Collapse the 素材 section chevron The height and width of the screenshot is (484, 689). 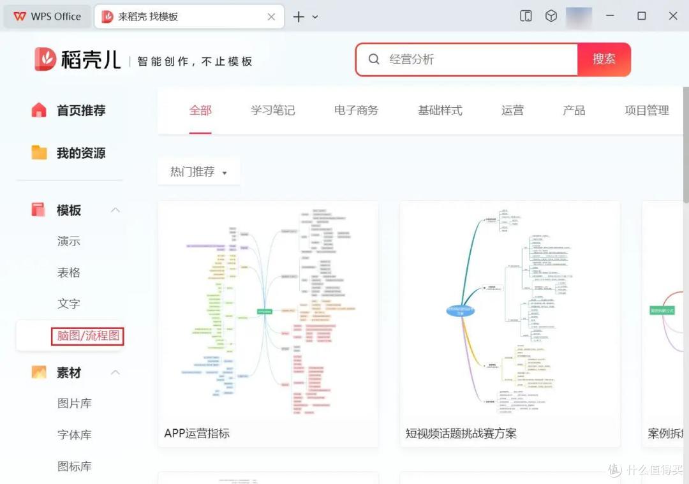(115, 372)
